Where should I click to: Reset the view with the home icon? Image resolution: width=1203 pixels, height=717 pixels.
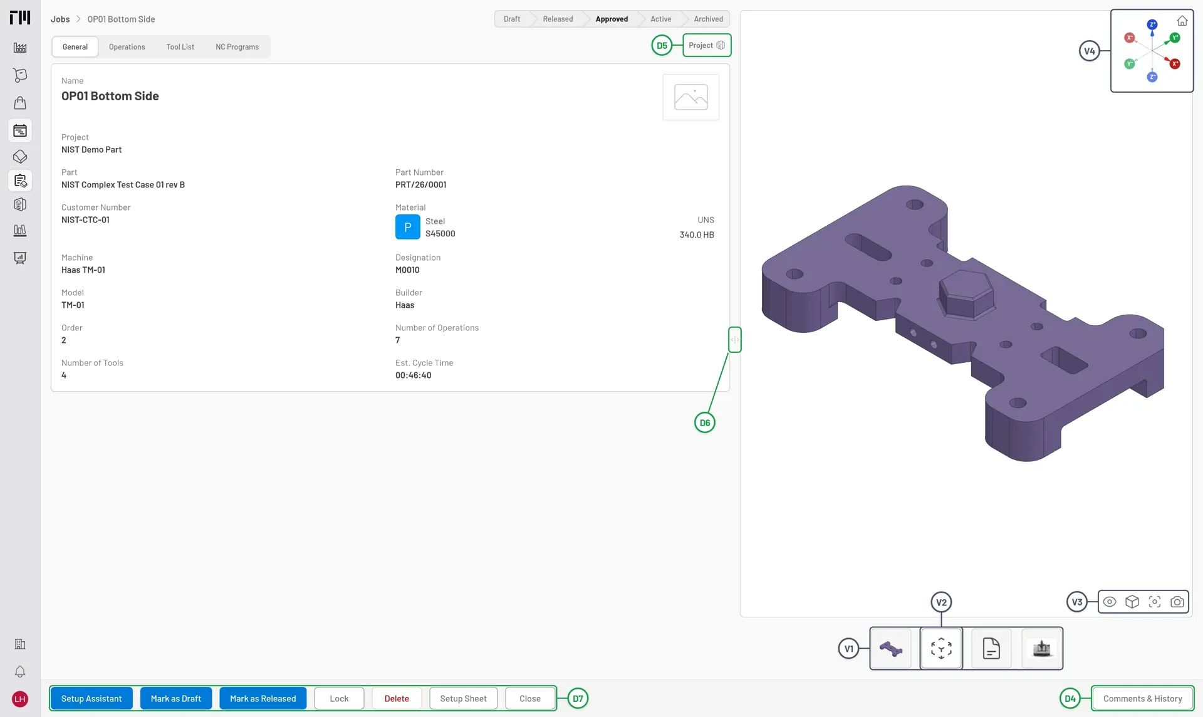(1182, 21)
